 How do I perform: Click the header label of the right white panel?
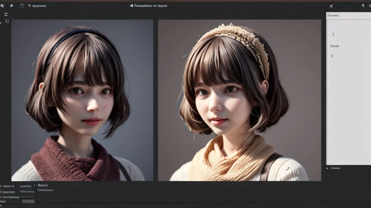click(x=333, y=15)
